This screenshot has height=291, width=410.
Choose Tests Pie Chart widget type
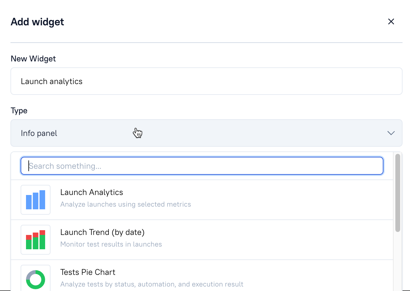tap(88, 272)
